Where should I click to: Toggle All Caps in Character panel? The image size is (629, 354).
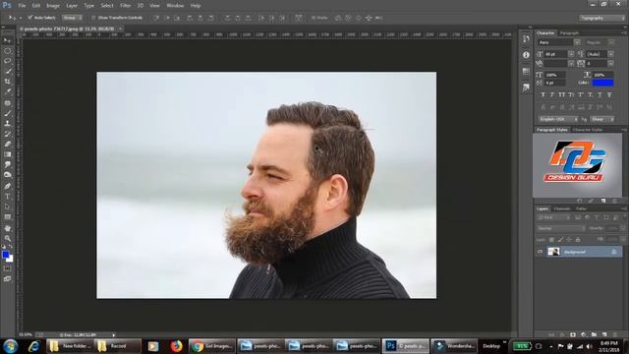pos(562,94)
